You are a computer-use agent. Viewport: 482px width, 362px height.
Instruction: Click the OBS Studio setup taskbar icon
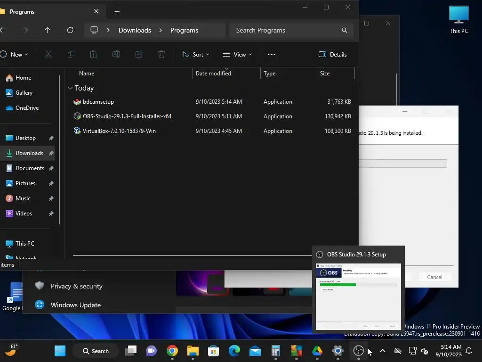(x=358, y=351)
